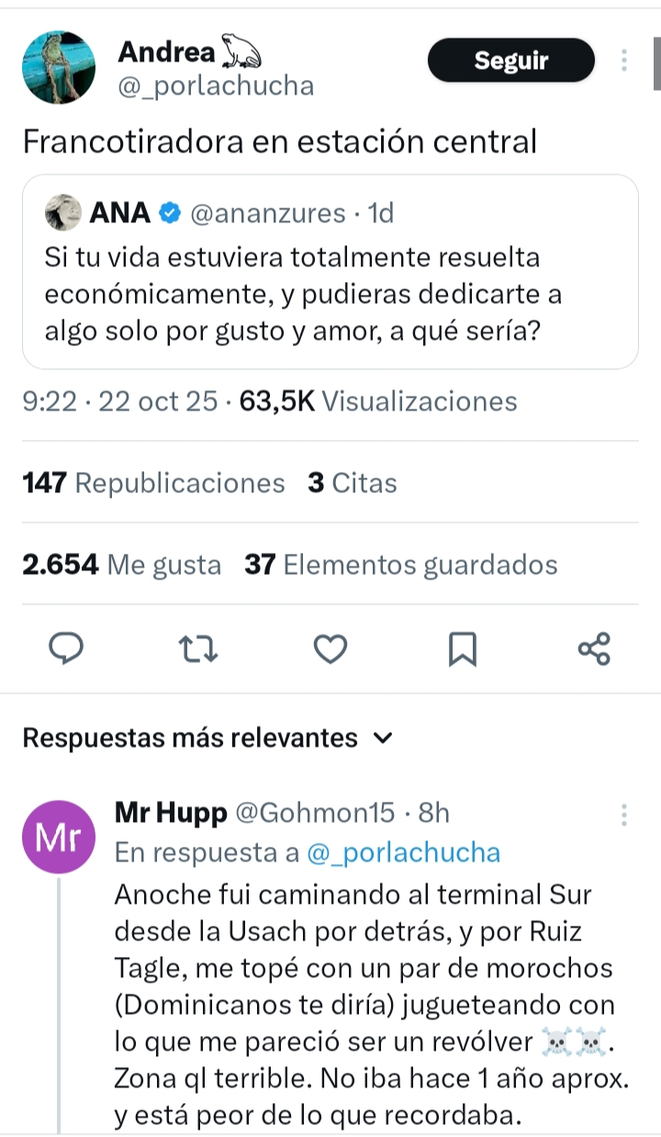Click Andrea's frog profile picture
The width and height of the screenshot is (661, 1137).
pos(59,67)
